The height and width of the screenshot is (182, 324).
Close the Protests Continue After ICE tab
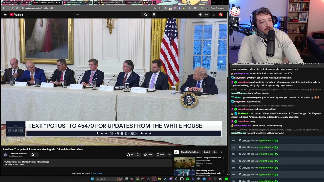pyautogui.click(x=90, y=3)
